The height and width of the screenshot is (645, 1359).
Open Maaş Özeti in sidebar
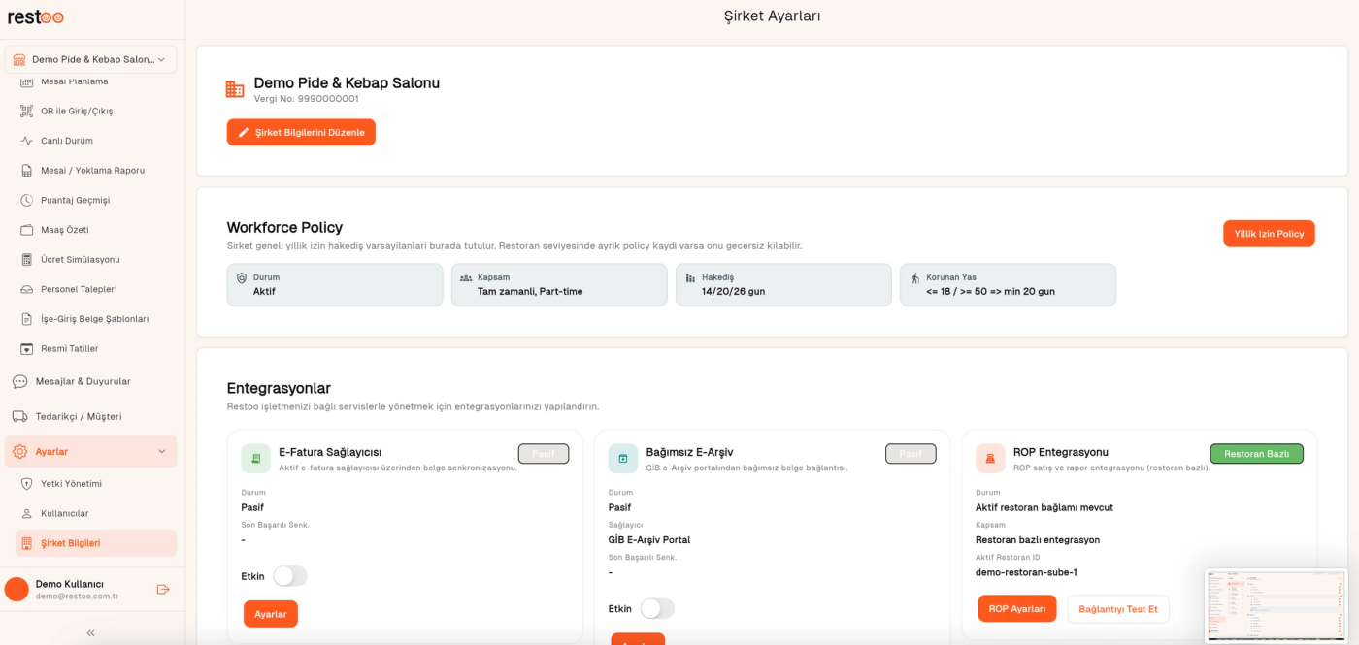65,230
